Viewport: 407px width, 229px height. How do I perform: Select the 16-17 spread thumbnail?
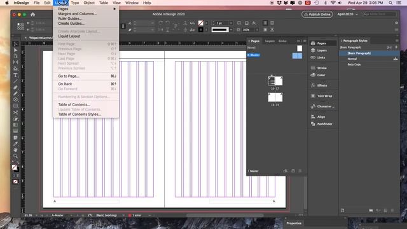coord(275,81)
